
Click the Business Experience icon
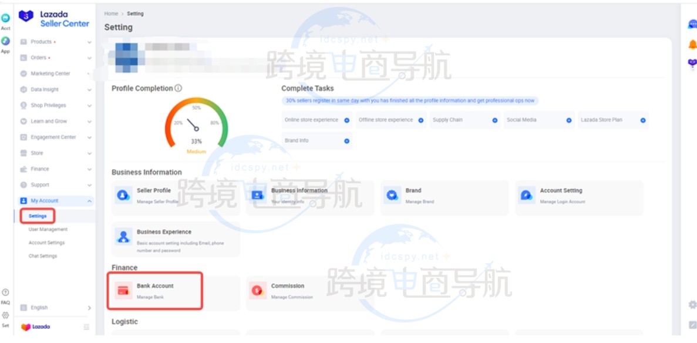(x=123, y=236)
